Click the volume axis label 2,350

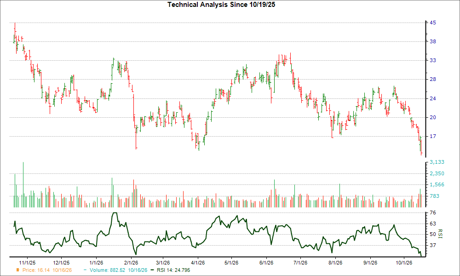(437, 173)
